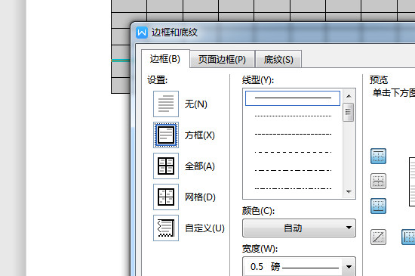Expand the 宽度(W) width dropdown arrow
Image resolution: width=415 pixels, height=276 pixels.
coord(349,267)
